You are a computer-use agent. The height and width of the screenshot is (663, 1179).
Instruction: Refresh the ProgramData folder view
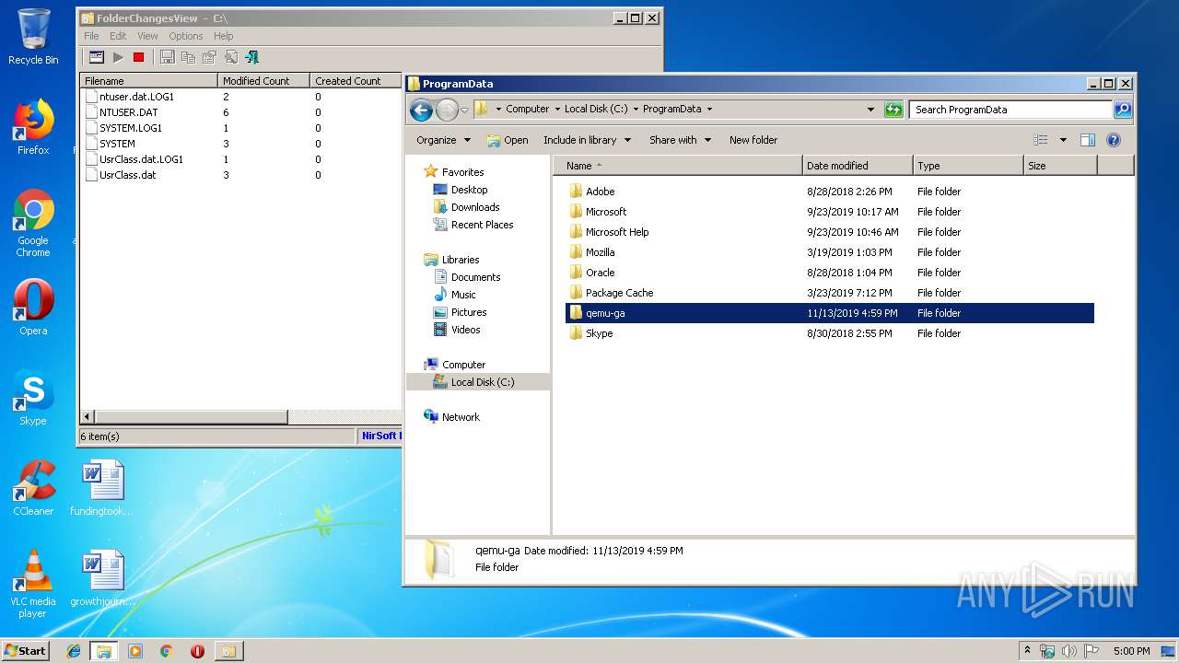click(x=893, y=109)
